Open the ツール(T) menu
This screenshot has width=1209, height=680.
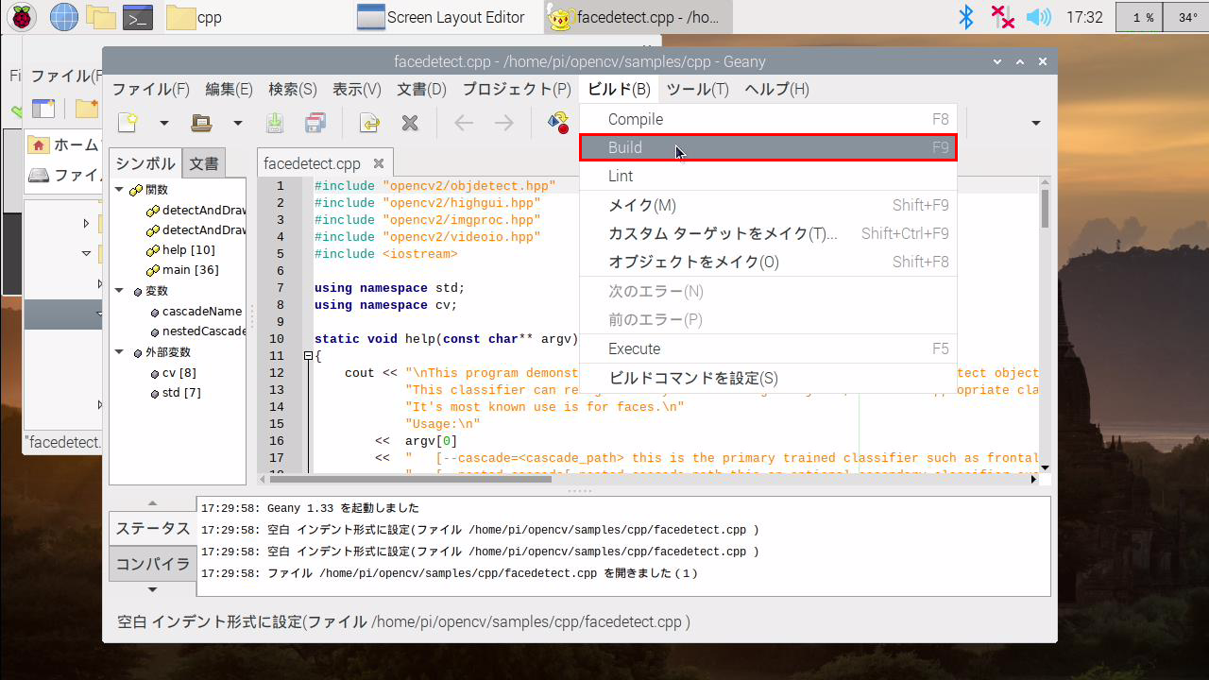click(x=698, y=89)
